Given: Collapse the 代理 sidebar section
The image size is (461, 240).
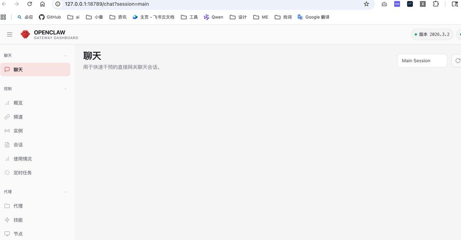Looking at the screenshot, I should 65,192.
